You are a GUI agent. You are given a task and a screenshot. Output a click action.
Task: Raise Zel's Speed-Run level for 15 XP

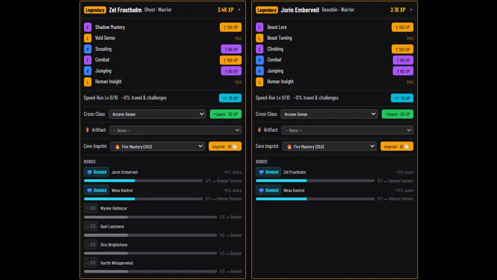click(230, 98)
